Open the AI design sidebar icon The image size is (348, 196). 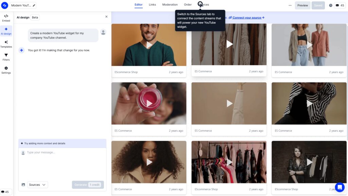[6, 30]
